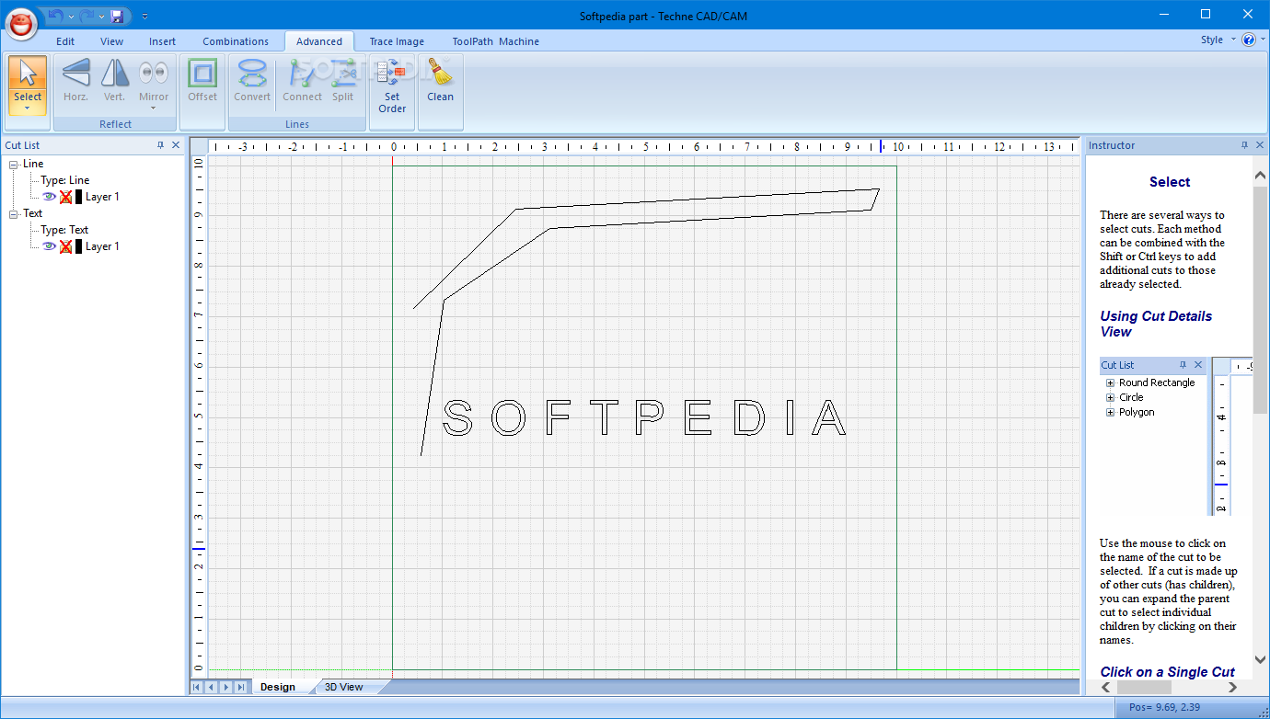Click next sheet tab navigation arrow
Screen dimensions: 1270x719
226,687
